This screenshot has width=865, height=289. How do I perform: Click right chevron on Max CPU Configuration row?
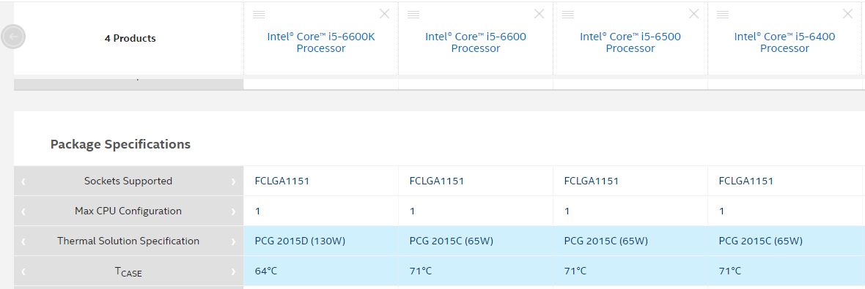click(x=233, y=211)
